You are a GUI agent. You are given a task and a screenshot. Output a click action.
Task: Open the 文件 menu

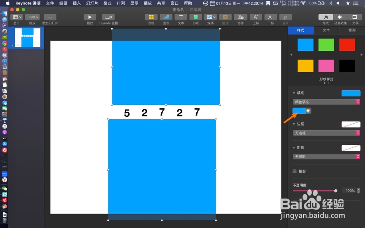[50, 3]
